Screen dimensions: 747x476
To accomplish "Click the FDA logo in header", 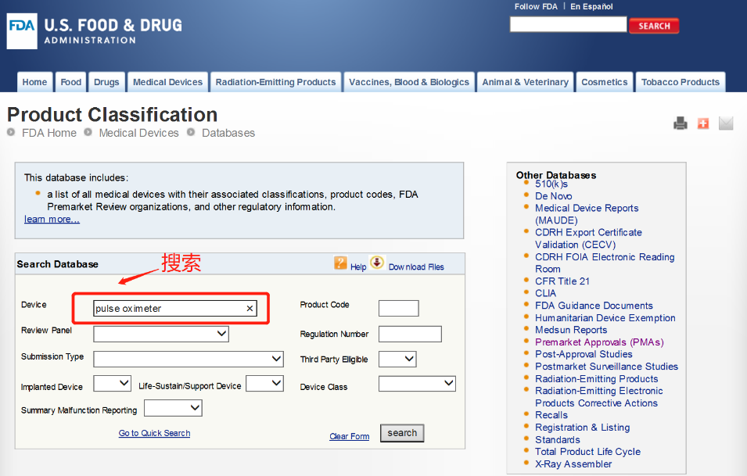I will coord(22,26).
